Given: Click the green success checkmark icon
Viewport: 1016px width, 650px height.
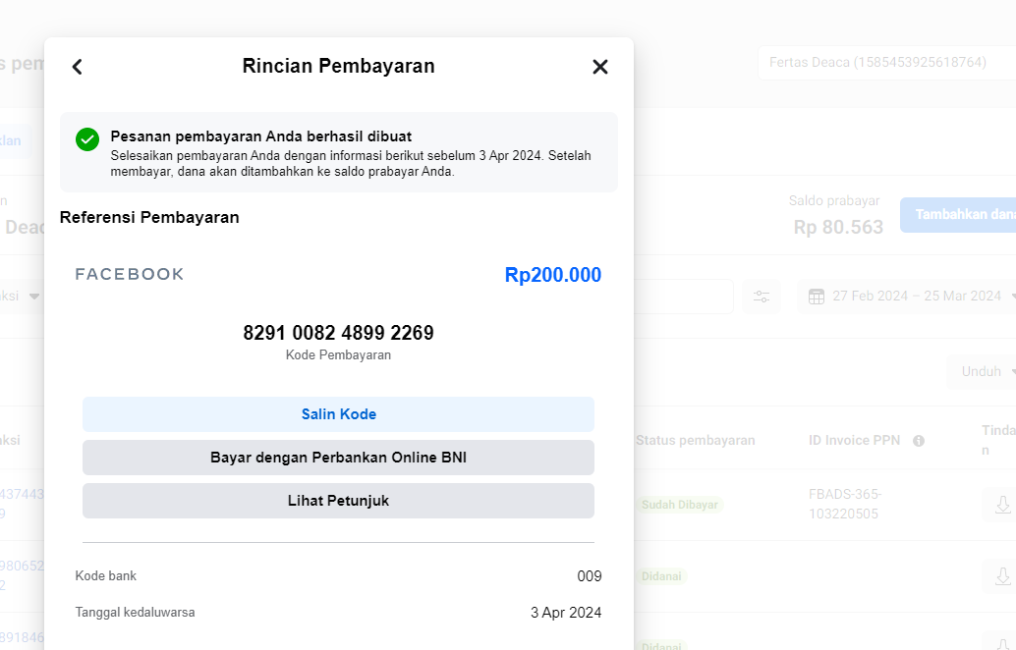Looking at the screenshot, I should pyautogui.click(x=87, y=139).
